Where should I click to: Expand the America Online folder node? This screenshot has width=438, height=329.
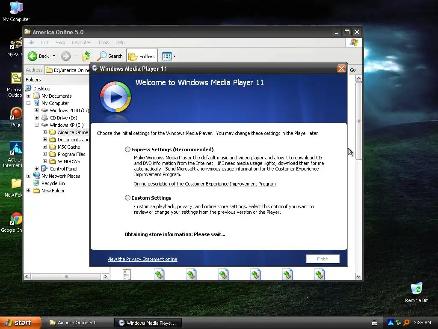tap(44, 132)
